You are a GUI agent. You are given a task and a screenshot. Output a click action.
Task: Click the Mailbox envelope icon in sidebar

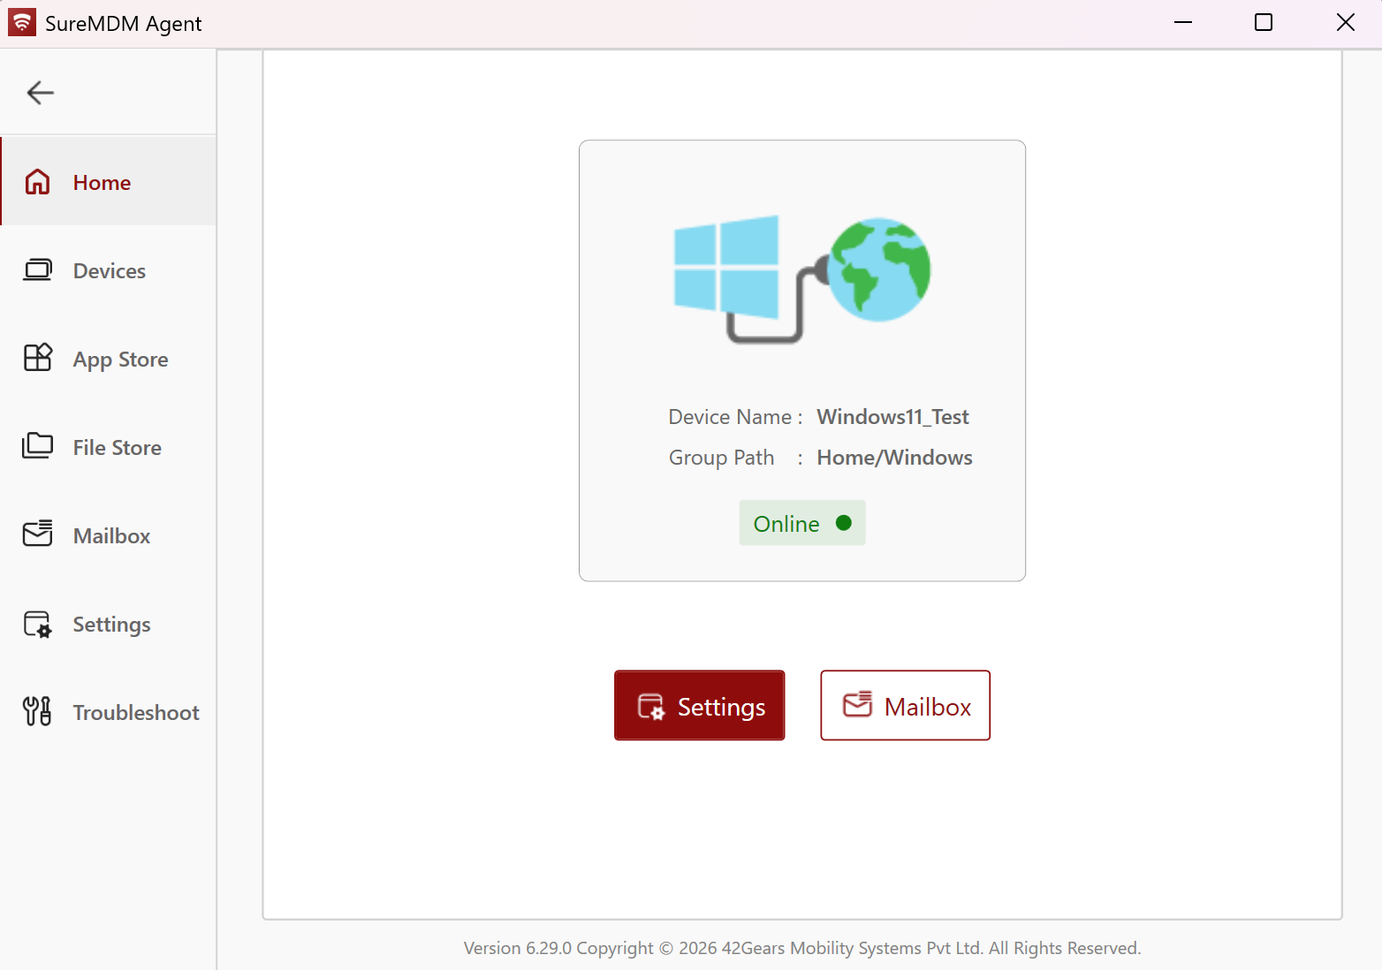click(x=37, y=534)
